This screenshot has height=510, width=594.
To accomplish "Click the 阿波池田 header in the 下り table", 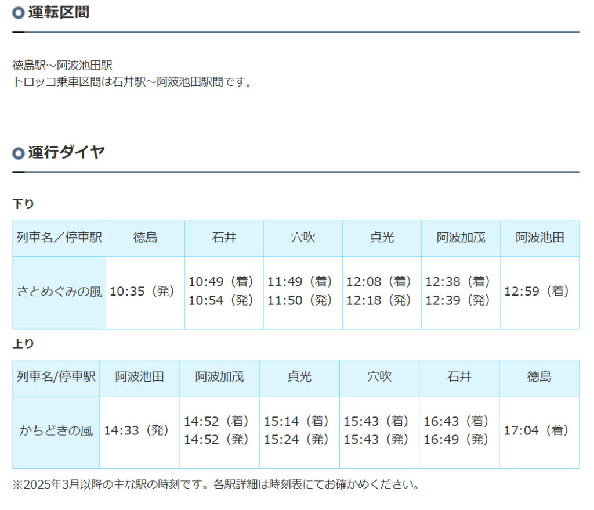I will pyautogui.click(x=540, y=238).
